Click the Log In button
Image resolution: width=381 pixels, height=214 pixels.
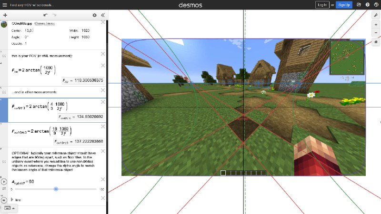tap(322, 5)
